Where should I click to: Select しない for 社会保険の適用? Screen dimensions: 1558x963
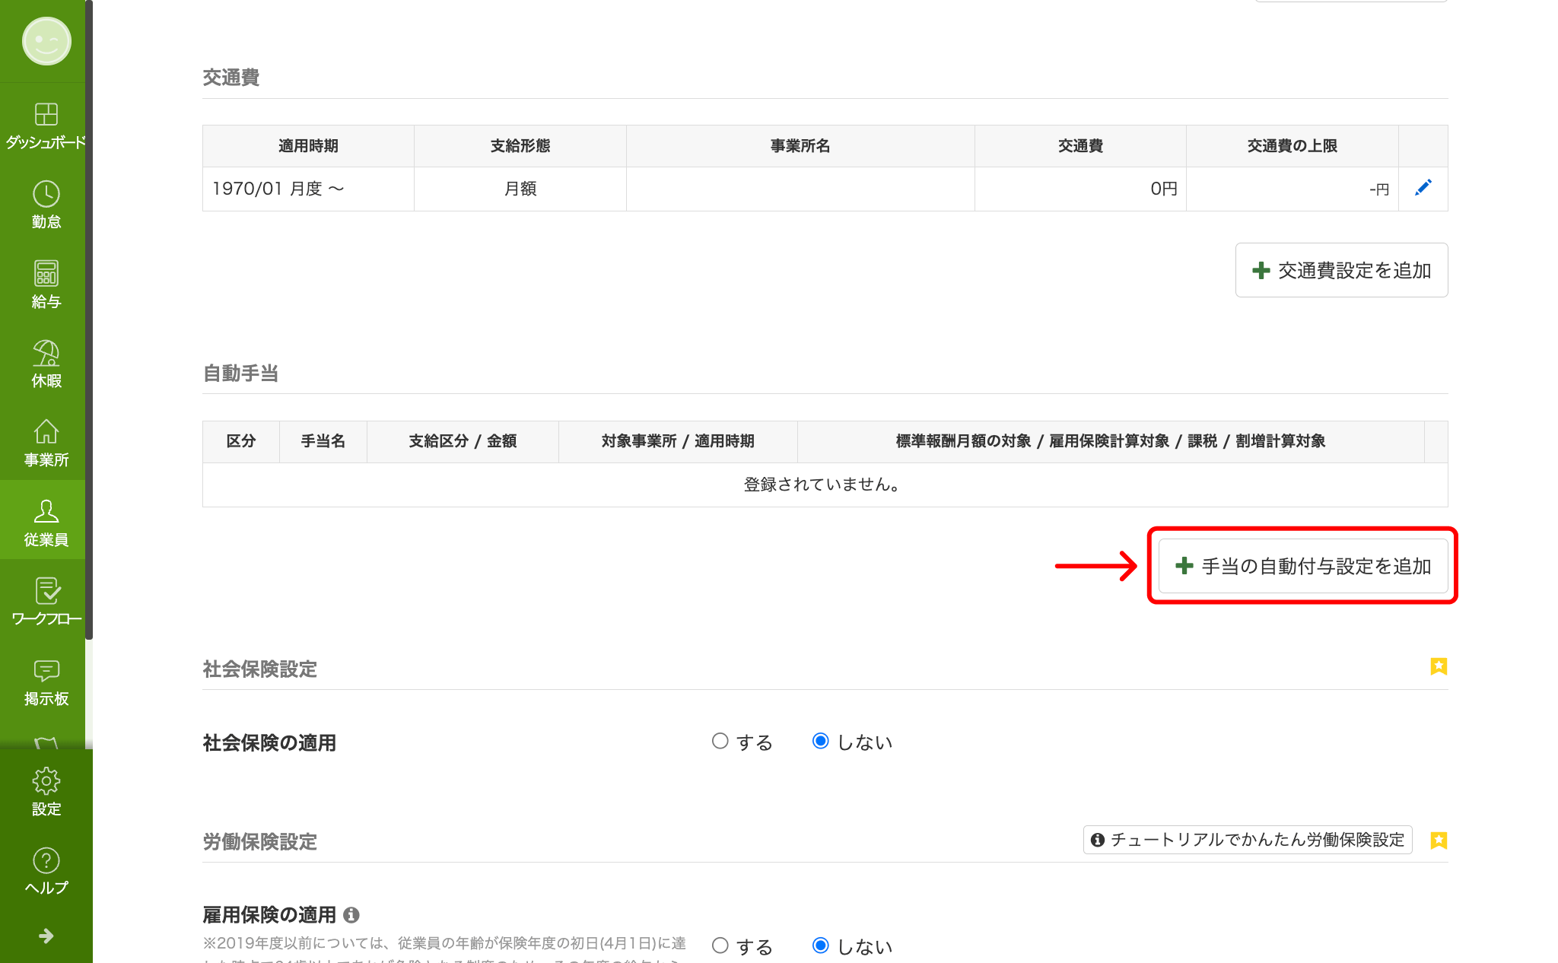[820, 741]
